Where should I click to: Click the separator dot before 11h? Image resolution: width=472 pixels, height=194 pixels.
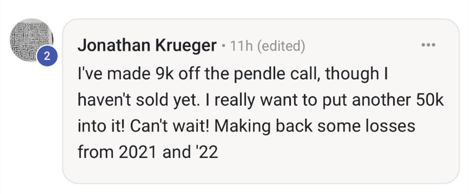click(x=223, y=46)
